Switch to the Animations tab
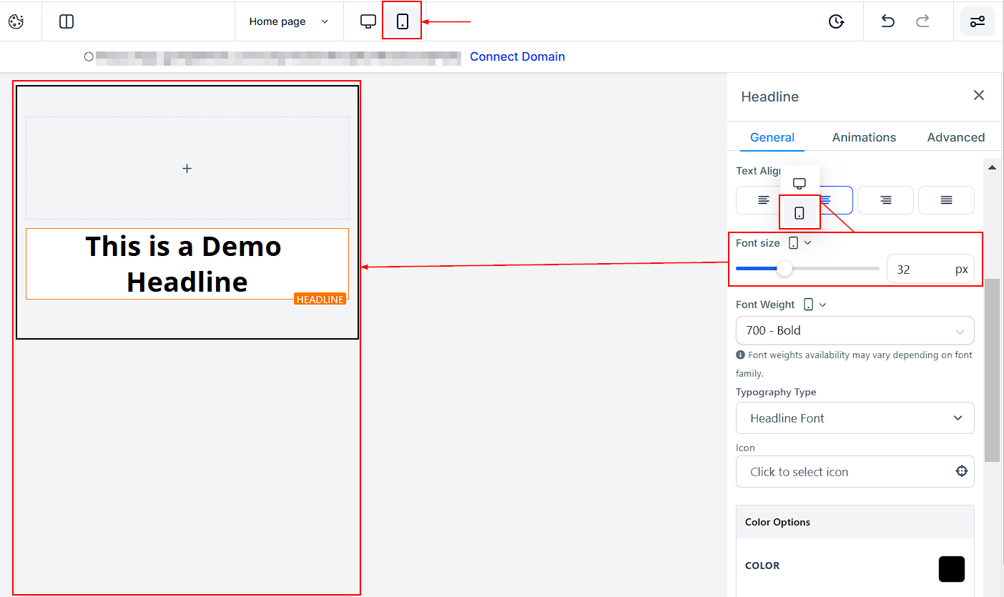Viewport: 1004px width, 597px height. pos(864,137)
